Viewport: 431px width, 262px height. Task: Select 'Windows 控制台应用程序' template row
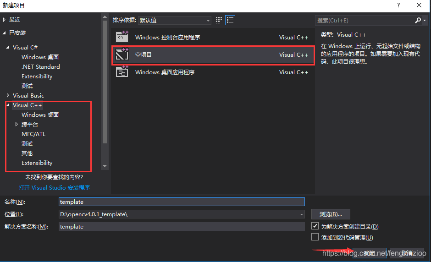(213, 37)
